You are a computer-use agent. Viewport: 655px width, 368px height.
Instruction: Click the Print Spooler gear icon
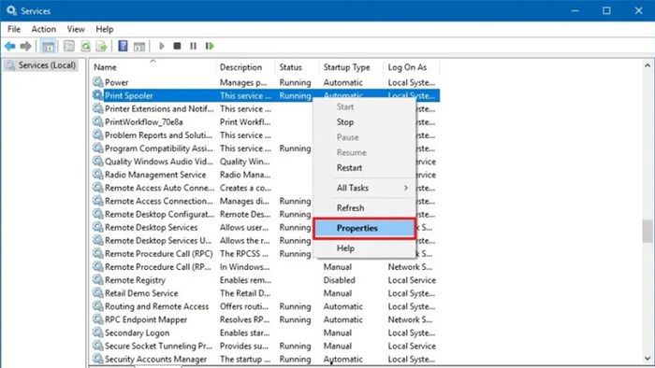click(x=97, y=95)
